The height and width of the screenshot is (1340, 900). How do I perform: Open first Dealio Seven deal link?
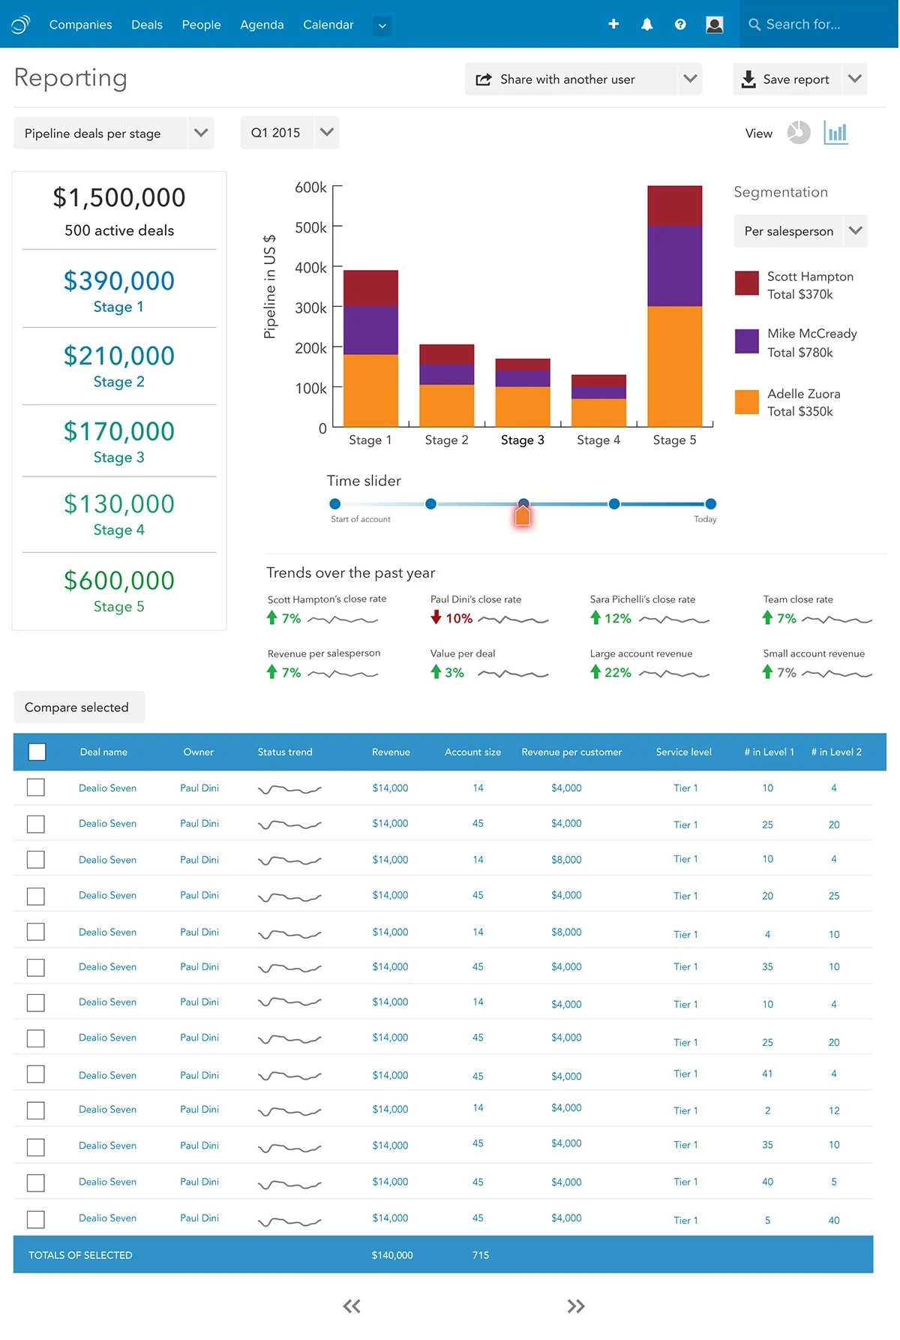click(107, 788)
